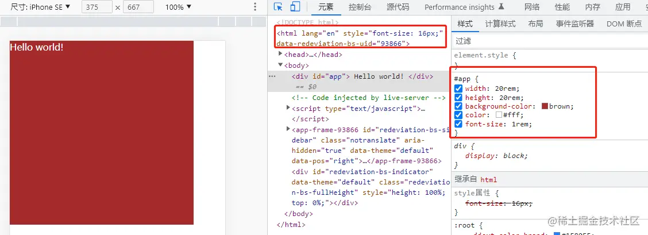The height and width of the screenshot is (235, 648).
Task: Select the DOM 断点 sidebar tab
Action: pos(624,24)
